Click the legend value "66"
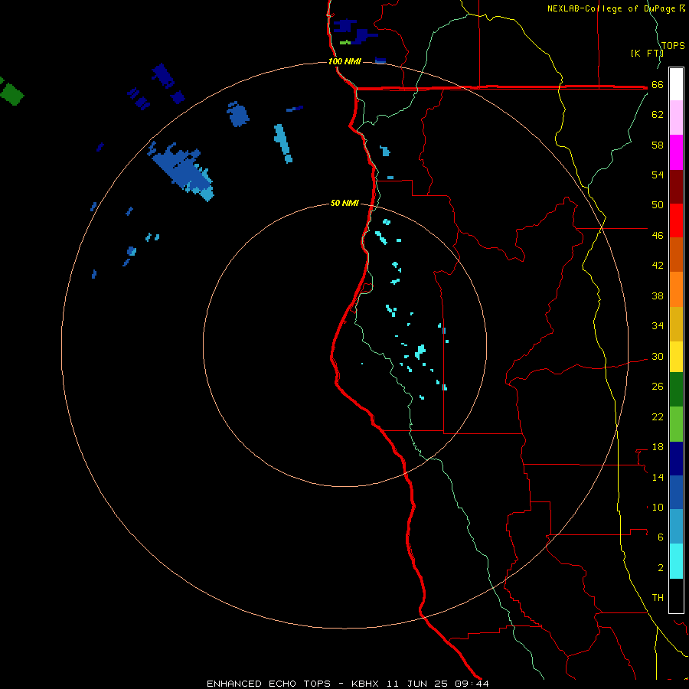 658,85
